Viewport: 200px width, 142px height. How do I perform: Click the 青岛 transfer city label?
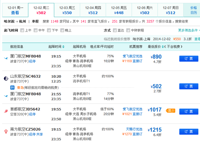pyautogui.click(x=20, y=88)
